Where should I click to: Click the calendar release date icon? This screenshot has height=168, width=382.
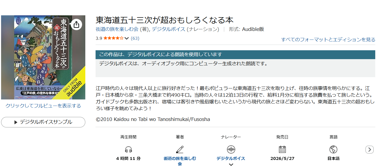tap(282, 149)
